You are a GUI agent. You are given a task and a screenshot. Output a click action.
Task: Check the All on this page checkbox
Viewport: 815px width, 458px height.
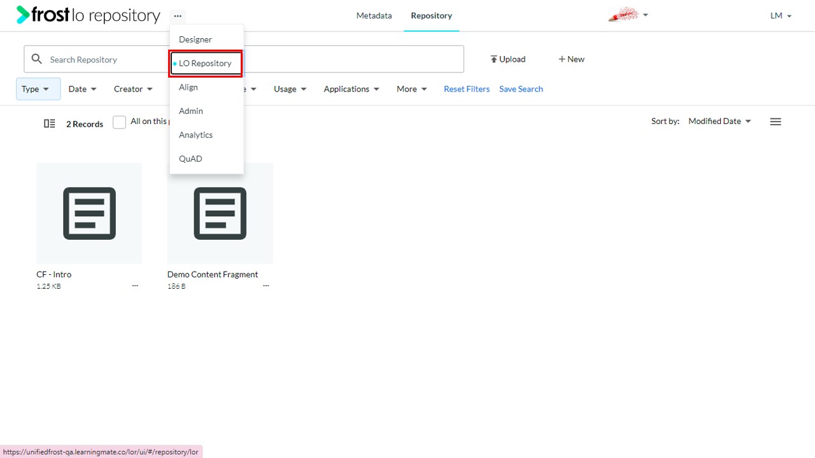119,122
